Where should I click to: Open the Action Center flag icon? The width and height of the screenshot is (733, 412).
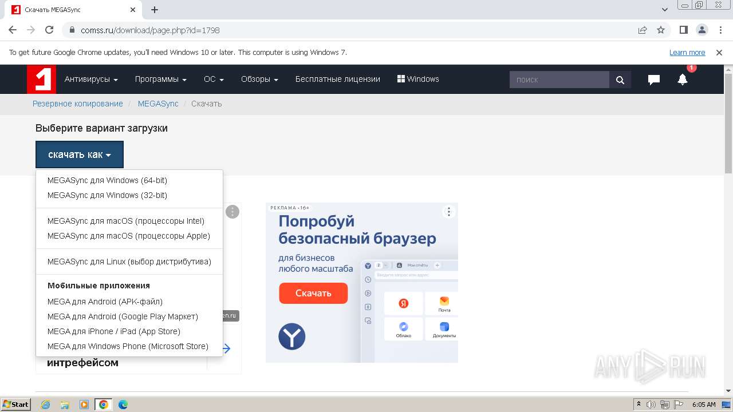pyautogui.click(x=678, y=405)
